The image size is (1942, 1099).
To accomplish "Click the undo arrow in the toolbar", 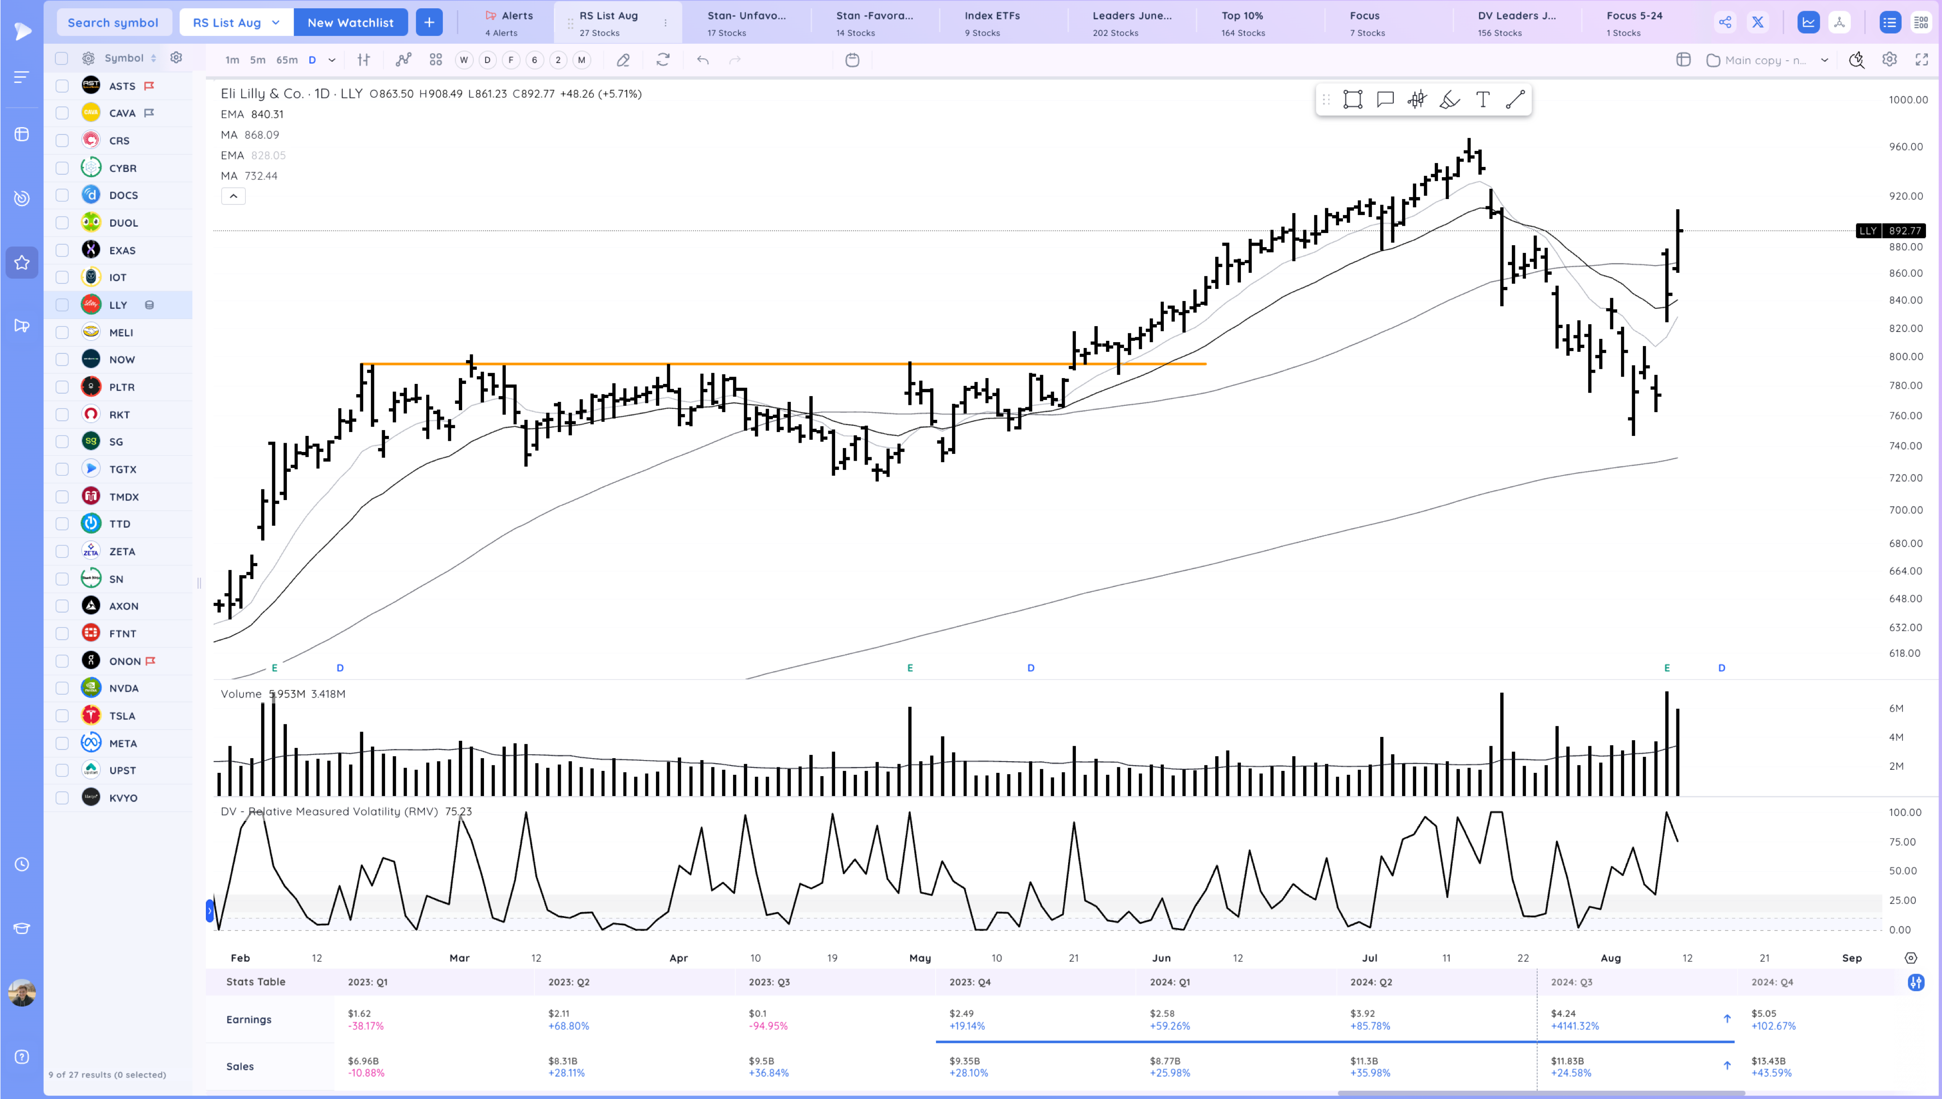I will click(703, 60).
